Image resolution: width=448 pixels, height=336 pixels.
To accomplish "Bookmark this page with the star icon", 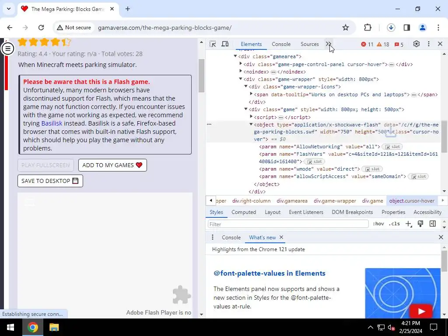I will coord(346,28).
